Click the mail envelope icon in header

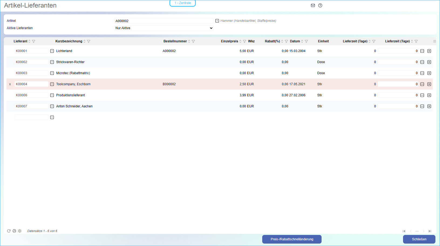pos(313,5)
